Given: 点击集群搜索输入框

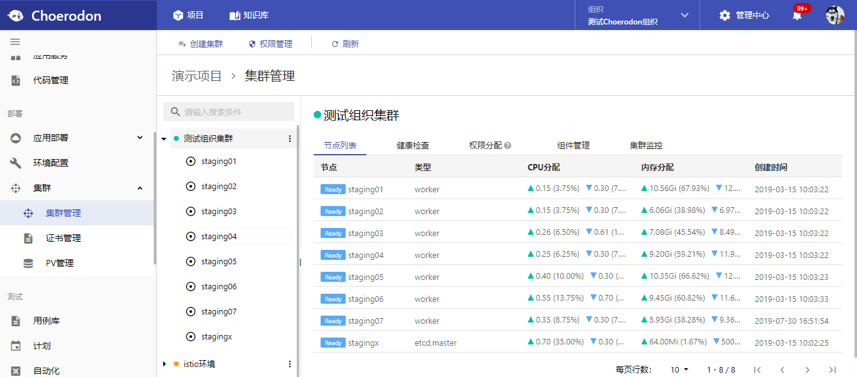Looking at the screenshot, I should (229, 111).
